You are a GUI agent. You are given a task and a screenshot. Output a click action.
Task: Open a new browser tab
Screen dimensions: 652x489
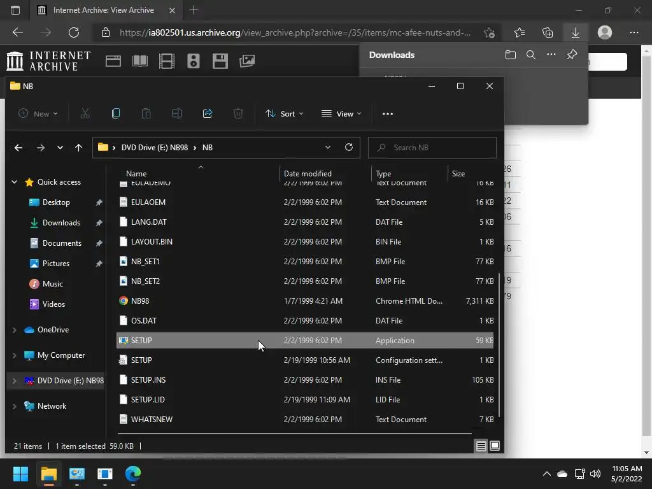coord(194,10)
